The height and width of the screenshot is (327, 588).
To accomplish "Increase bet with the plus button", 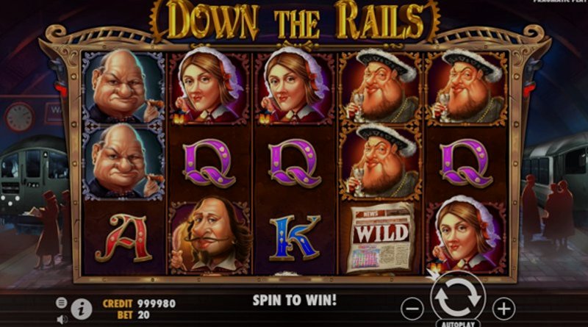I will [x=503, y=309].
